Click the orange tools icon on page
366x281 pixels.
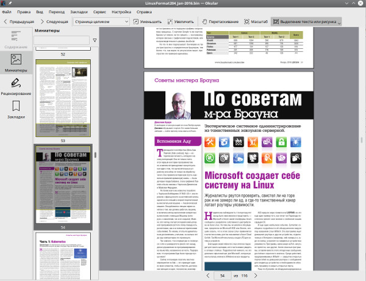(210, 142)
